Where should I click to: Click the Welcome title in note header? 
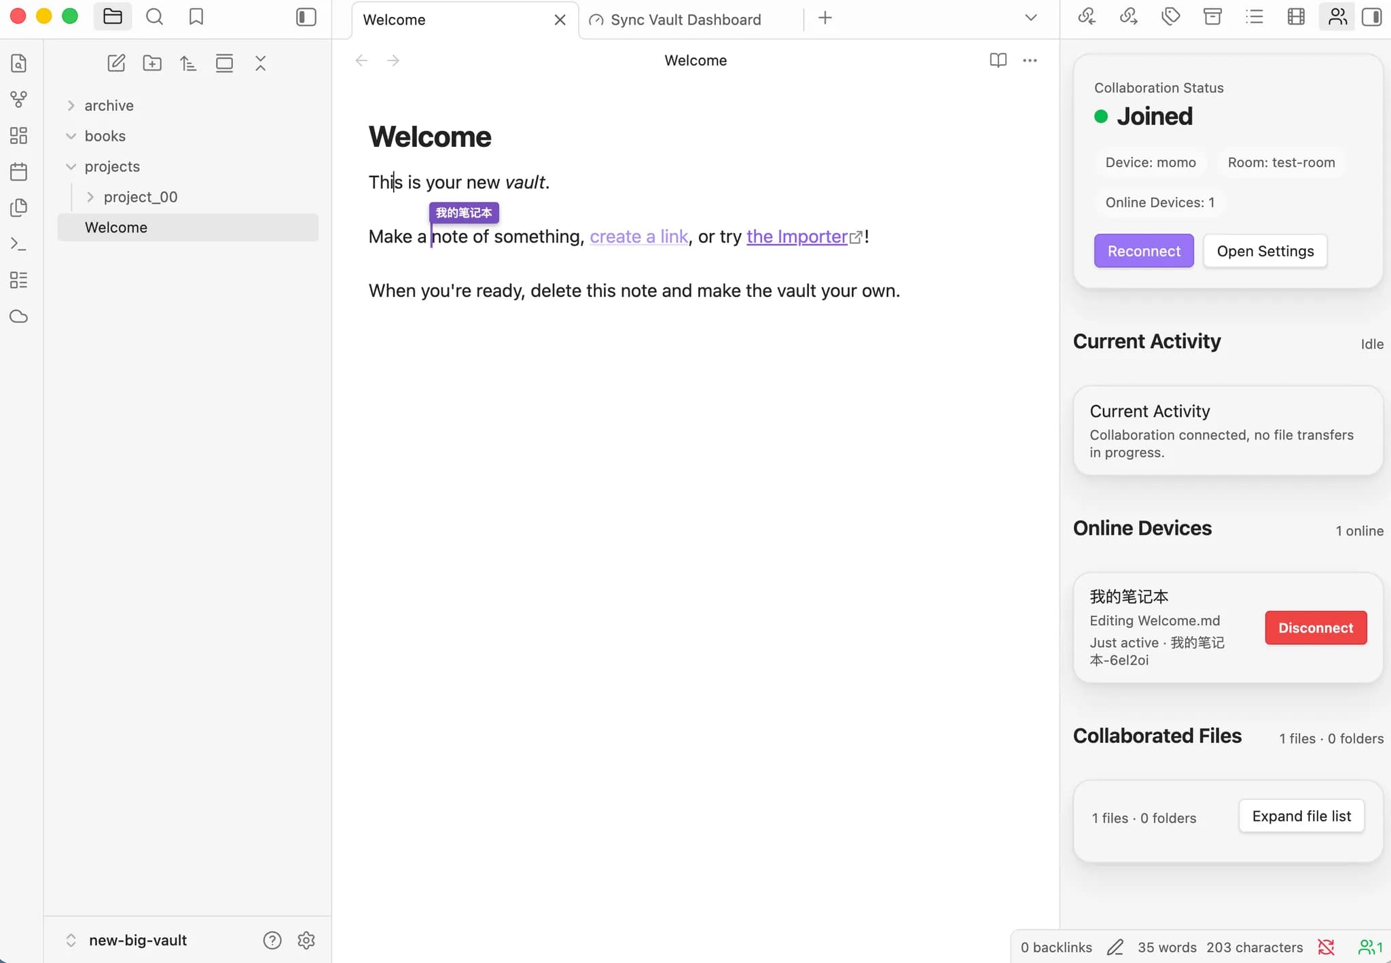[x=695, y=60]
